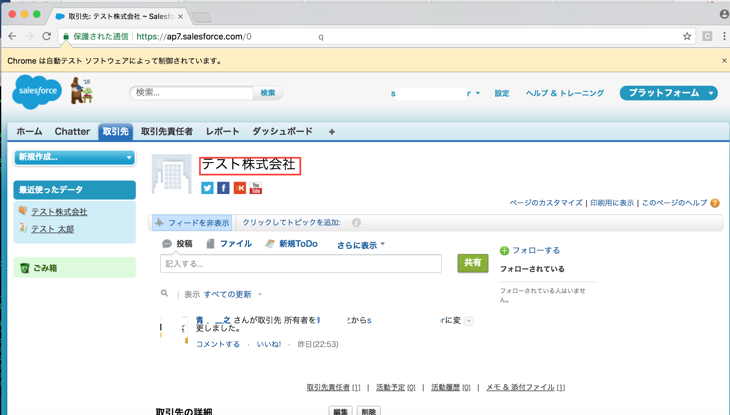
Task: Click the Facebook icon for テスト株式会社
Action: click(x=223, y=188)
